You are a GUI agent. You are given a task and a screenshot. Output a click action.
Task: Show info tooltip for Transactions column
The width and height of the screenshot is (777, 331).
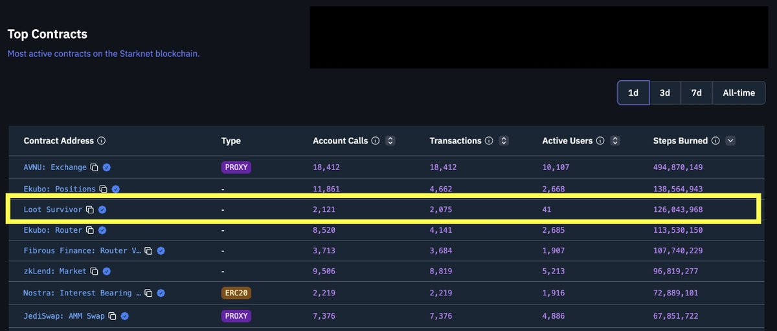[489, 141]
